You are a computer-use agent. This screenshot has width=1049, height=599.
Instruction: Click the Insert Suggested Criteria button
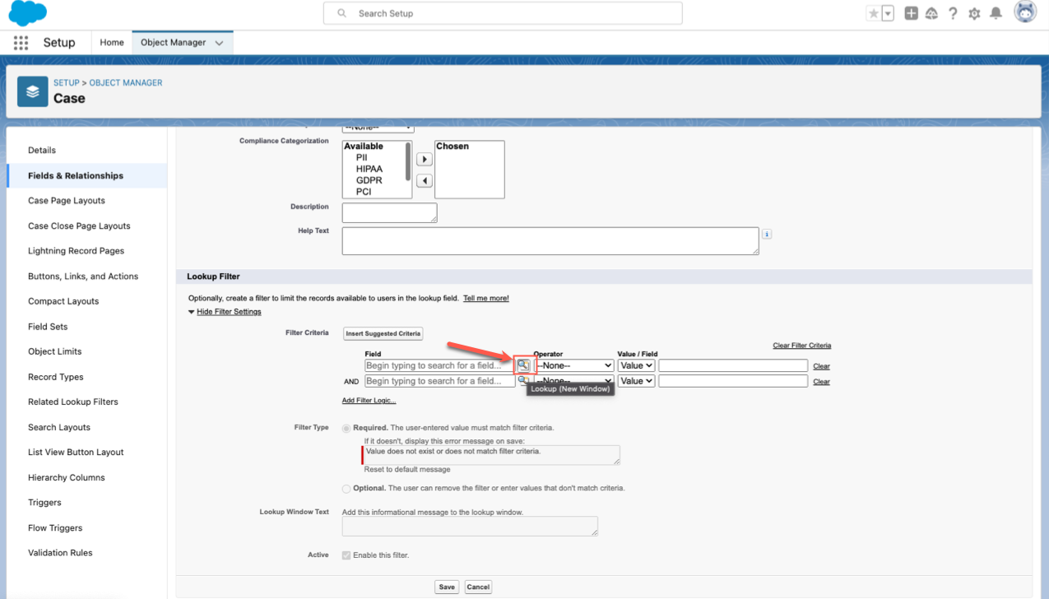pyautogui.click(x=383, y=333)
